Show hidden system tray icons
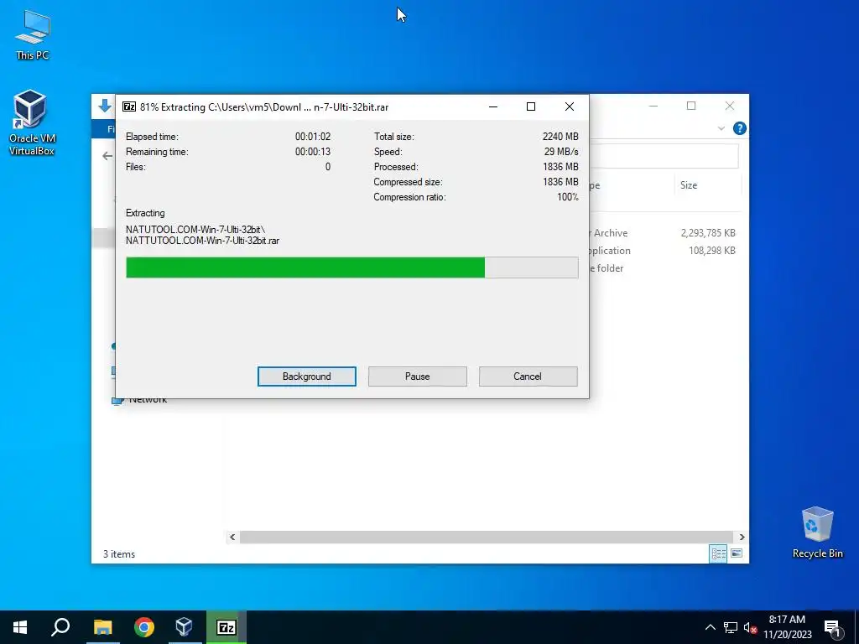Image resolution: width=859 pixels, height=644 pixels. (x=710, y=627)
